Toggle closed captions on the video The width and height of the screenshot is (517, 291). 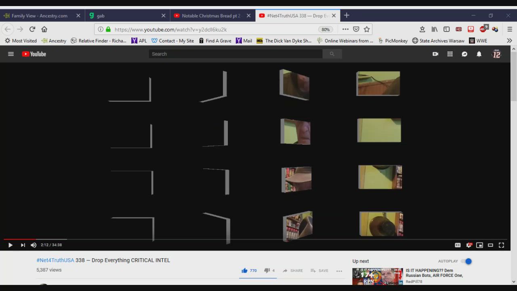pos(458,245)
